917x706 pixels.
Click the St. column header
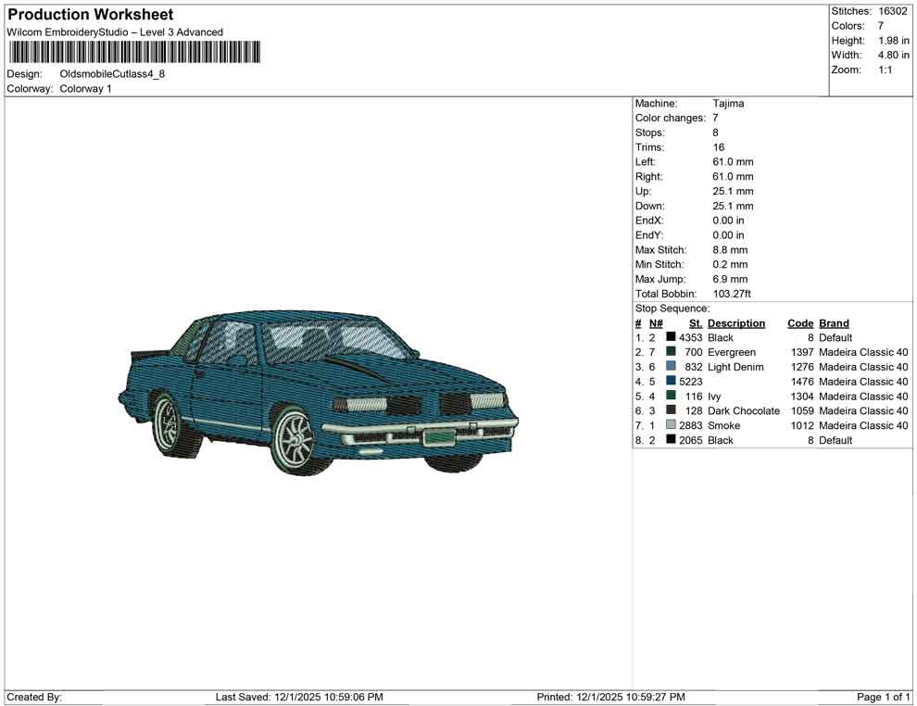point(696,323)
